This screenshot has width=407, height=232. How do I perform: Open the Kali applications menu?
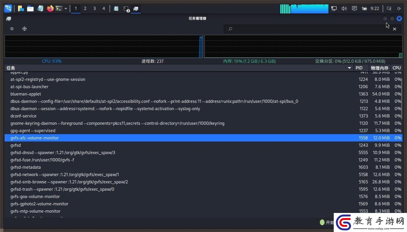pos(8,8)
